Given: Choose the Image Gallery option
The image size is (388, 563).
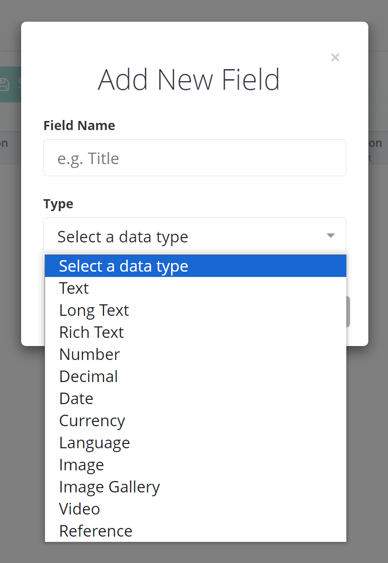Looking at the screenshot, I should click(109, 487).
